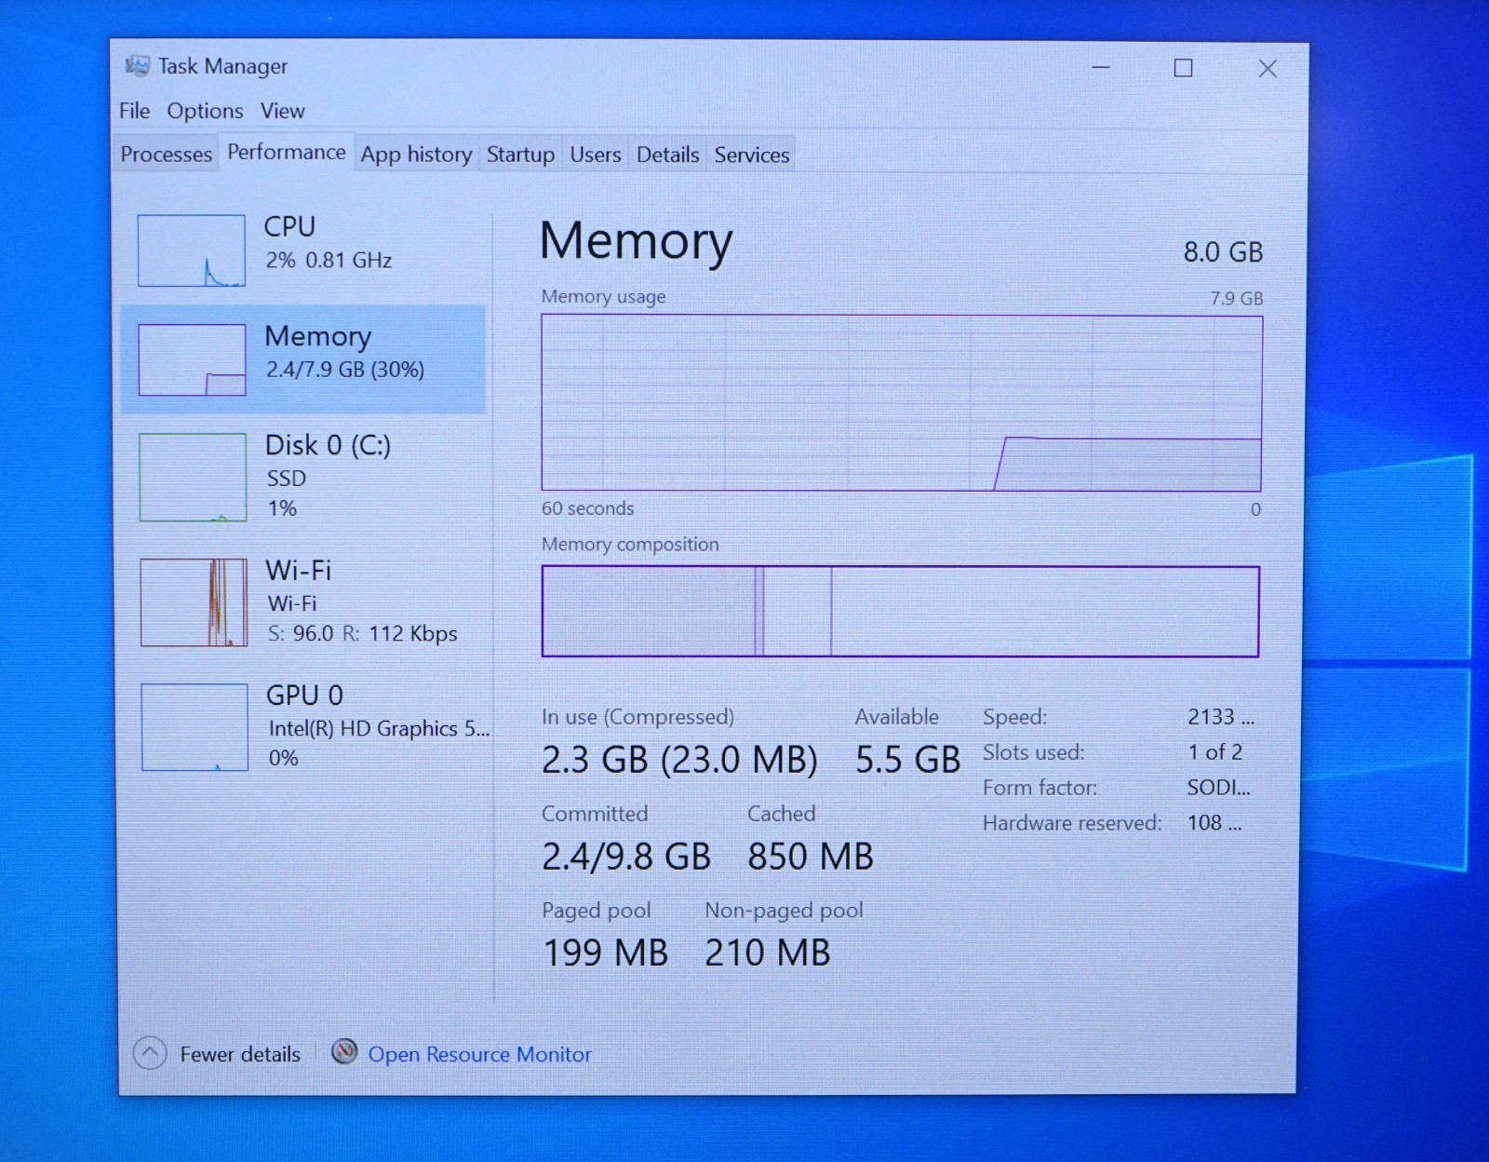Maximize the Task Manager window
1489x1162 pixels.
[1183, 68]
